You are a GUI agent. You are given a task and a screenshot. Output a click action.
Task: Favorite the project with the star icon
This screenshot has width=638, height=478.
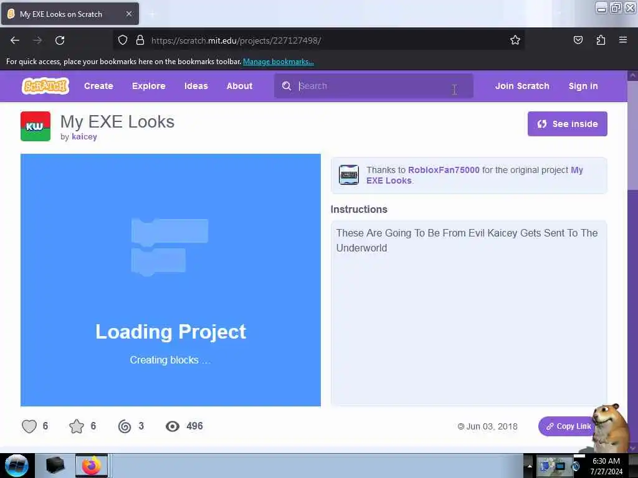(x=77, y=426)
